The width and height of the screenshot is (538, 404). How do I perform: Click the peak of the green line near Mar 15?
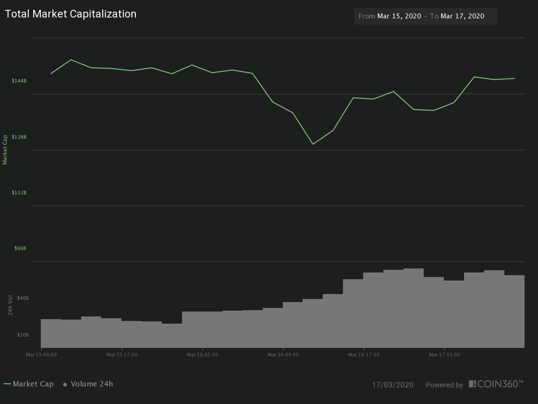point(71,59)
